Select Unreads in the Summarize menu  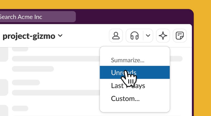135,72
